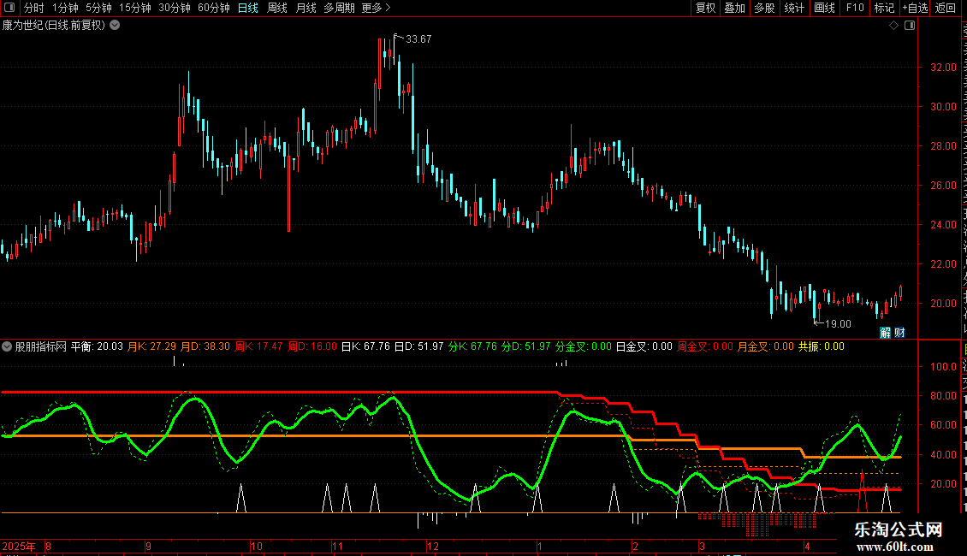Click the 32.00 price axis label

coord(944,68)
